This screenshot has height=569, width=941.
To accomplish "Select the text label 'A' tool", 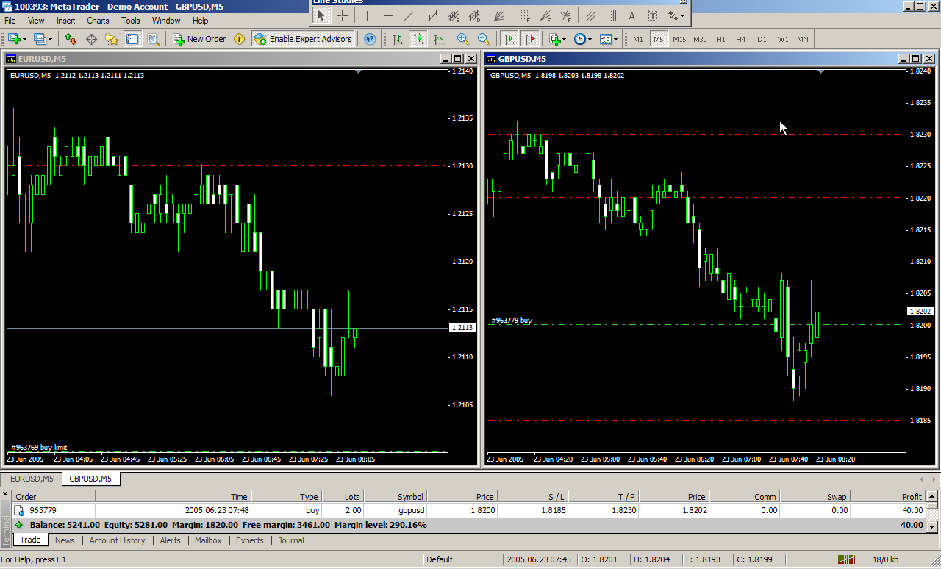I will coord(631,15).
